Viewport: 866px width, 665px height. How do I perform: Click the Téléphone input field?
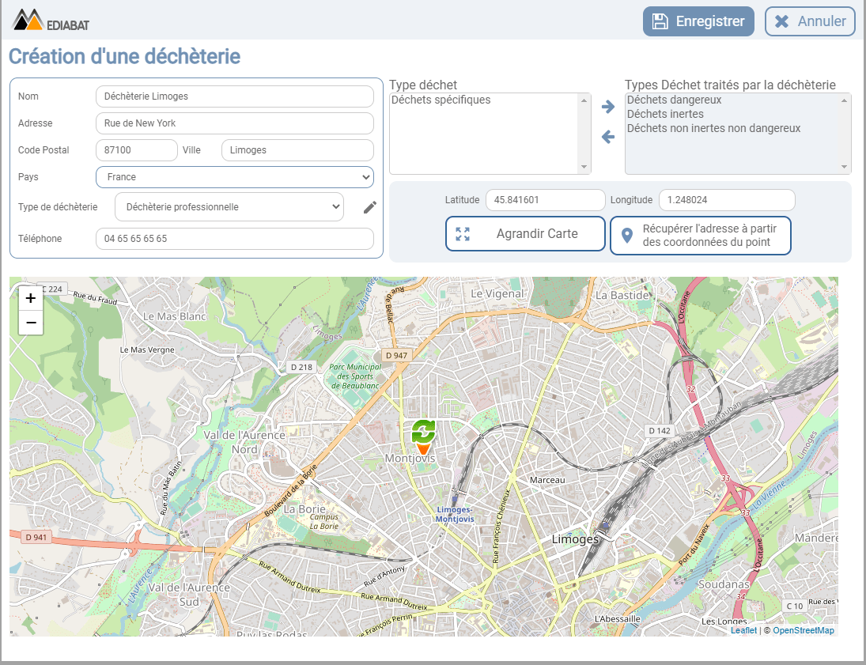pyautogui.click(x=234, y=239)
